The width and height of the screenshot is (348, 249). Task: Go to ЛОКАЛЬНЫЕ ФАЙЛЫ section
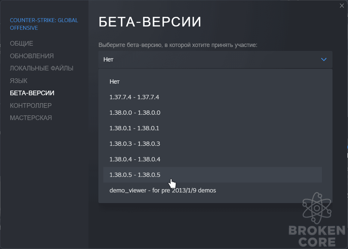click(x=42, y=68)
